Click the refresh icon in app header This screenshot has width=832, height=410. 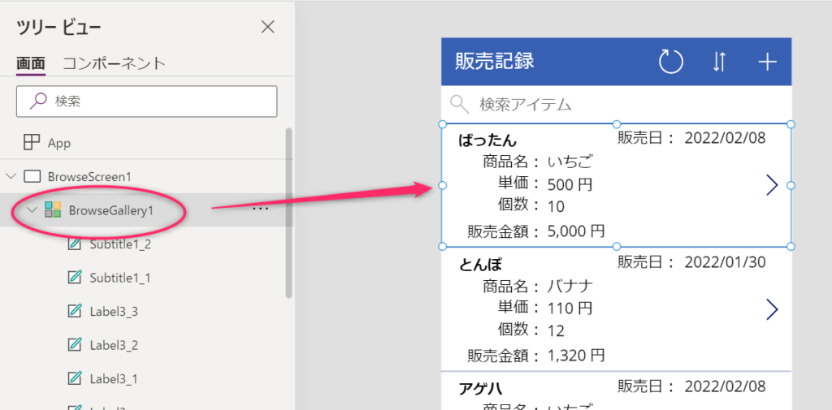click(670, 62)
